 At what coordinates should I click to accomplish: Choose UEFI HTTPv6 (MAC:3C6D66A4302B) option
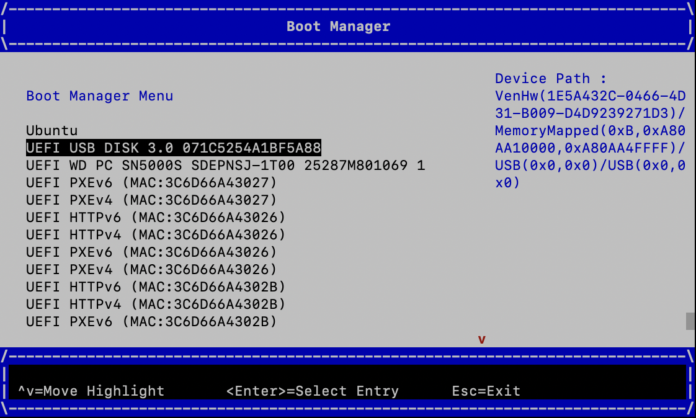click(x=155, y=287)
